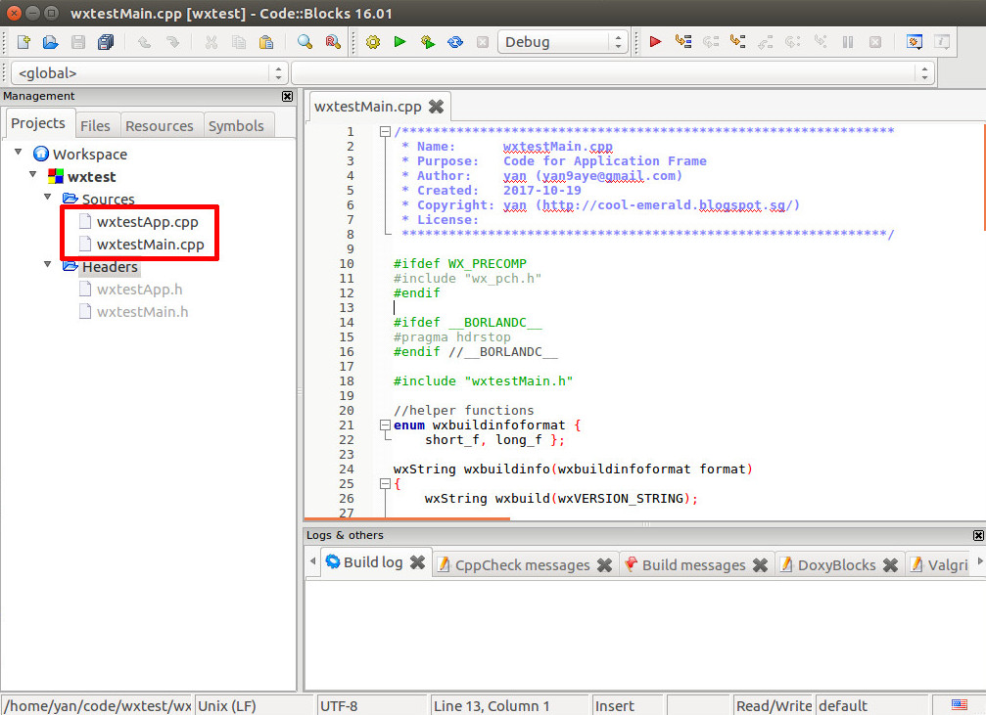986x715 pixels.
Task: Expand the Workspace tree node
Action: (x=18, y=154)
